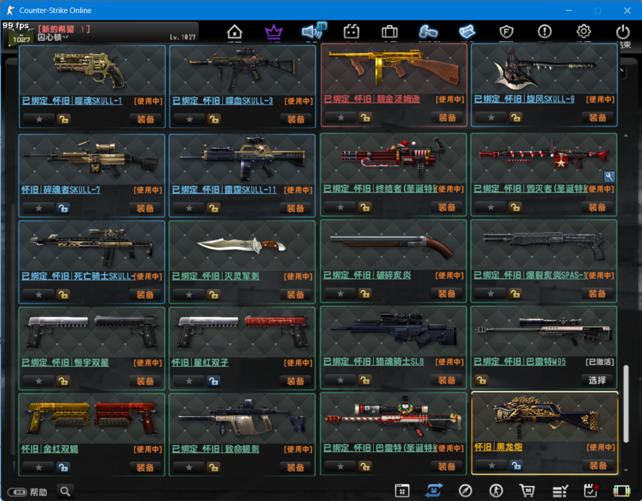Open the 碎魂者SKULL-7 item link

click(61, 190)
